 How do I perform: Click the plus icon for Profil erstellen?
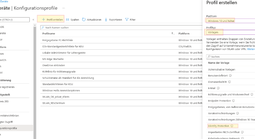click(43, 20)
